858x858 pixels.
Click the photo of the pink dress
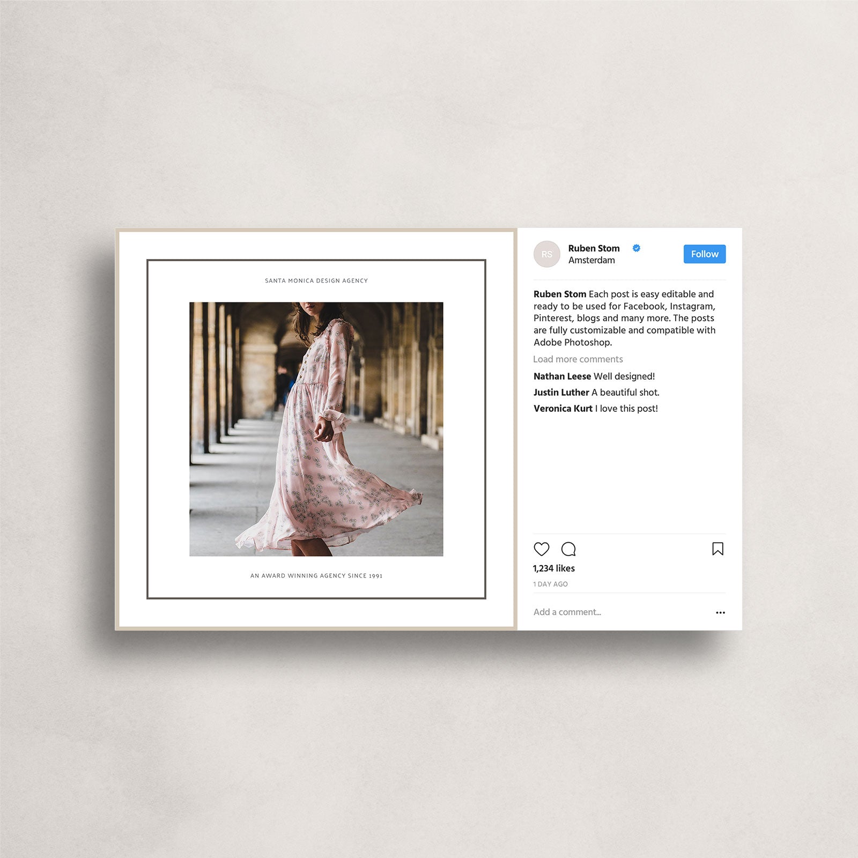[316, 429]
